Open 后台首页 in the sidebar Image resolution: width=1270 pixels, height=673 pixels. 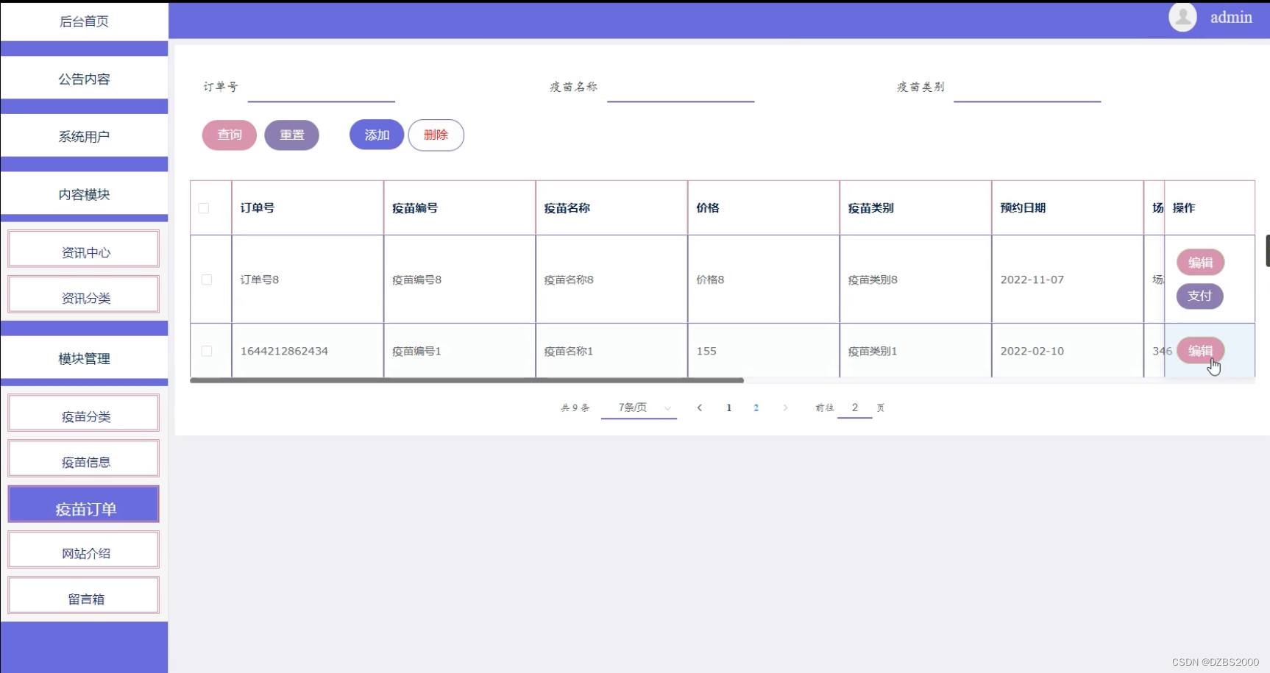(x=84, y=21)
